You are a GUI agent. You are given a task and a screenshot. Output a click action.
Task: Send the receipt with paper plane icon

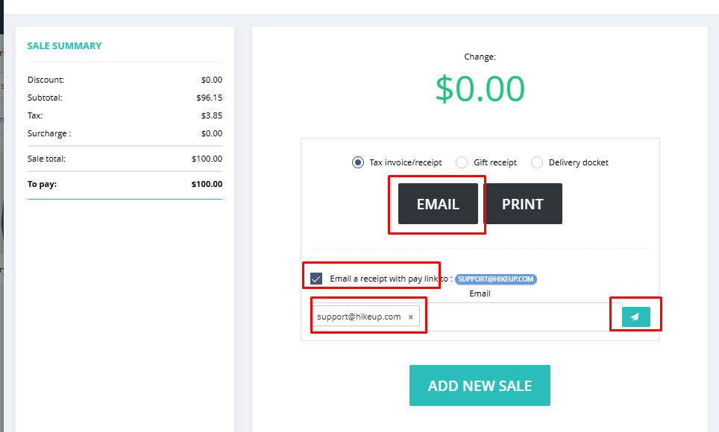(x=635, y=317)
